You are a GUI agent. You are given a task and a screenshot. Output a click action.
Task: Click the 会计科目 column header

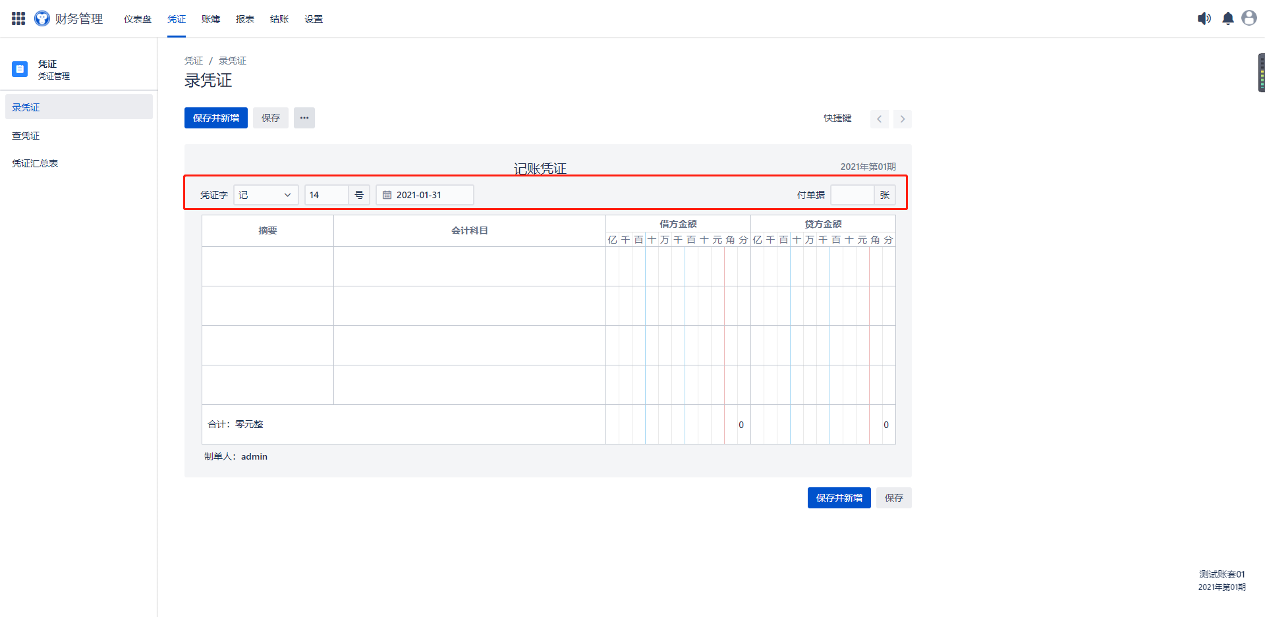click(x=470, y=230)
